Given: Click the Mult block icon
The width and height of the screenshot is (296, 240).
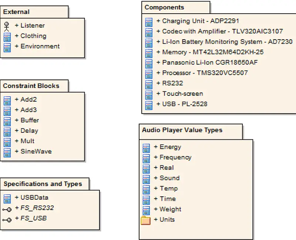Looking at the screenshot, I should (x=7, y=142).
